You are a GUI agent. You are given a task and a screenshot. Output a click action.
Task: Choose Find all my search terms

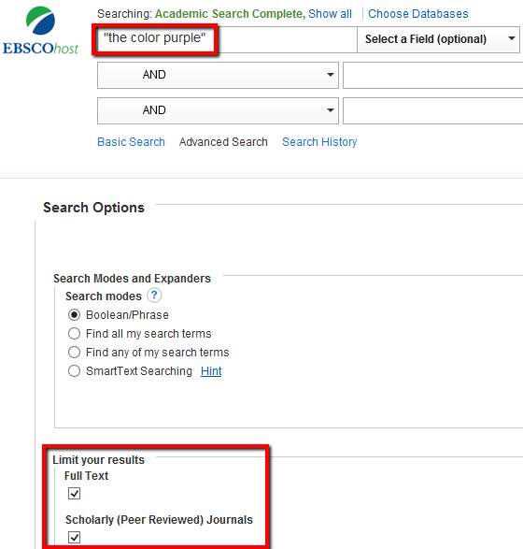click(x=74, y=333)
